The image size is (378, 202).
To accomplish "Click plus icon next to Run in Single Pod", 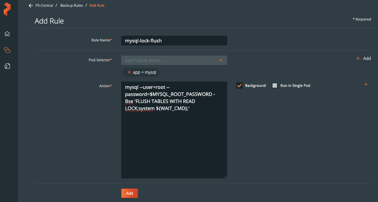I will [366, 85].
